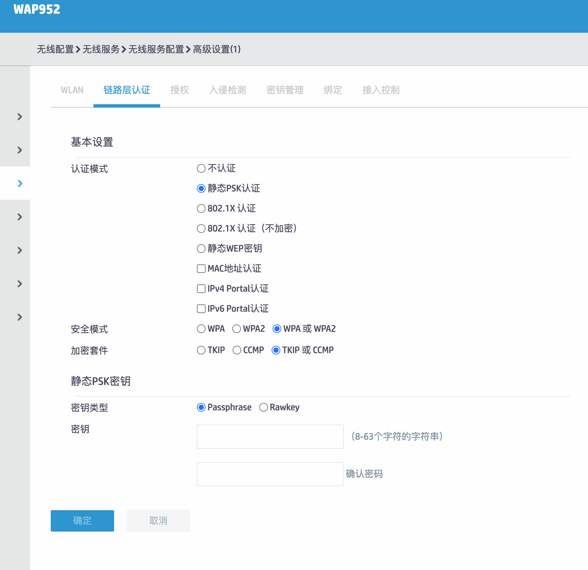The image size is (588, 570).
Task: Select 802.1X 认证 with encryption radio
Action: [201, 208]
